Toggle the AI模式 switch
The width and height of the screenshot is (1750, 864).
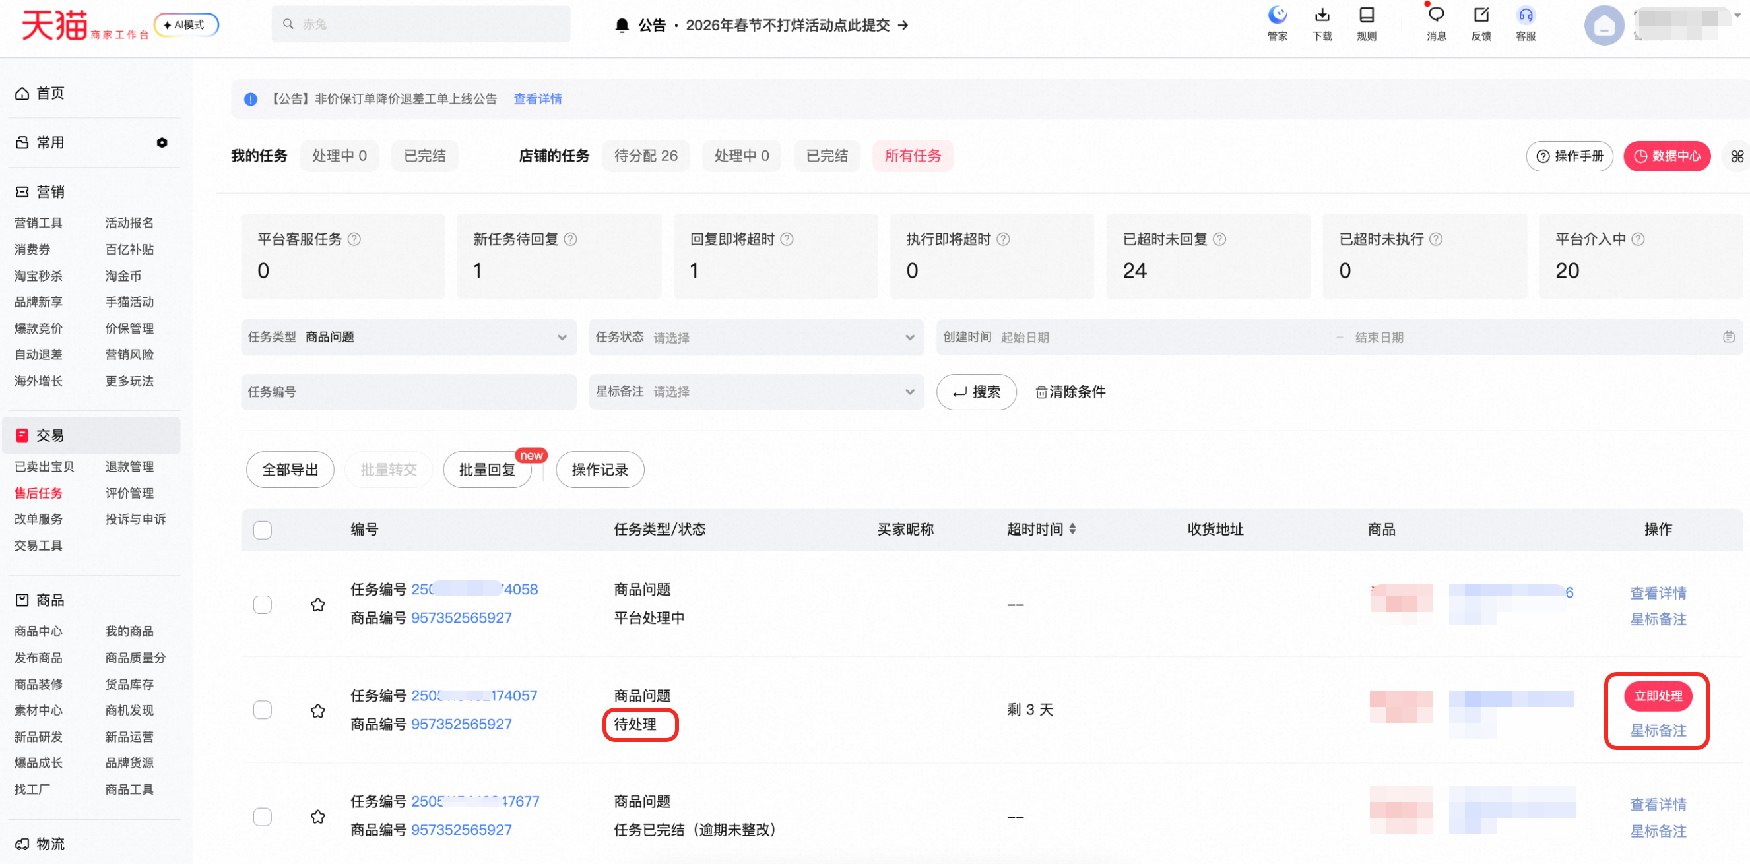187,24
